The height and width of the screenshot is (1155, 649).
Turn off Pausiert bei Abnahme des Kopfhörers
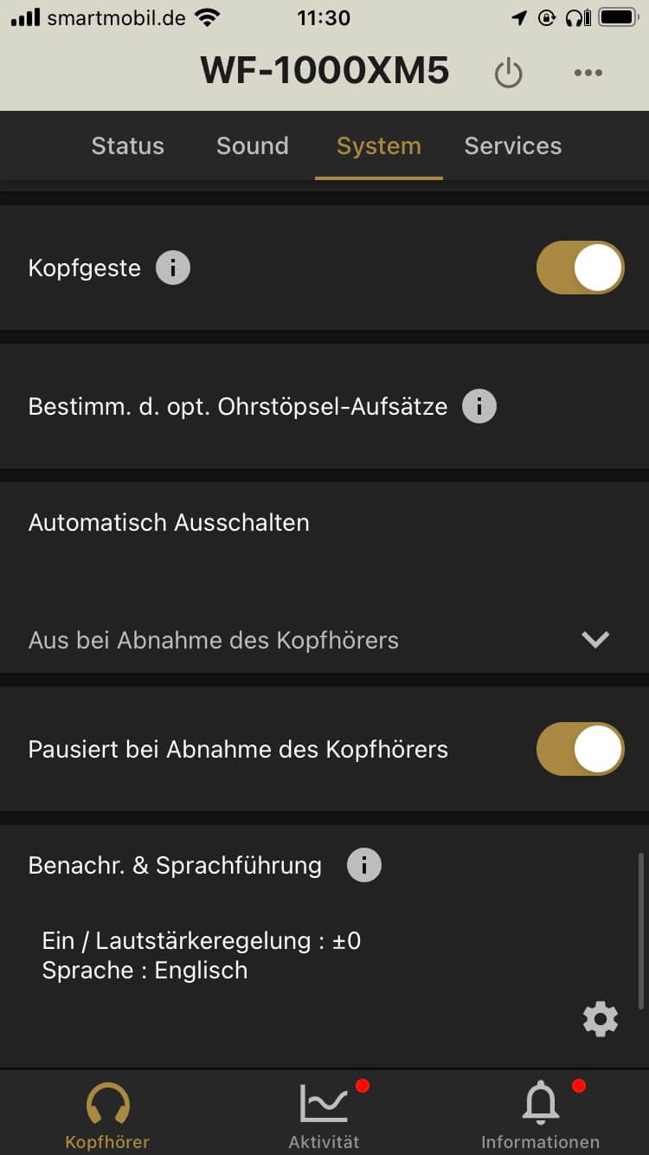[x=580, y=749]
